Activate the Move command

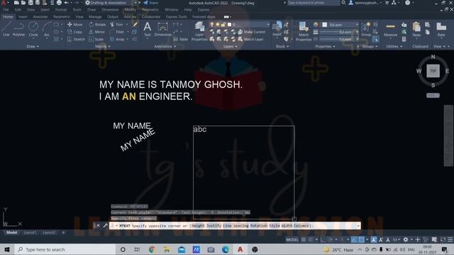[x=75, y=25]
